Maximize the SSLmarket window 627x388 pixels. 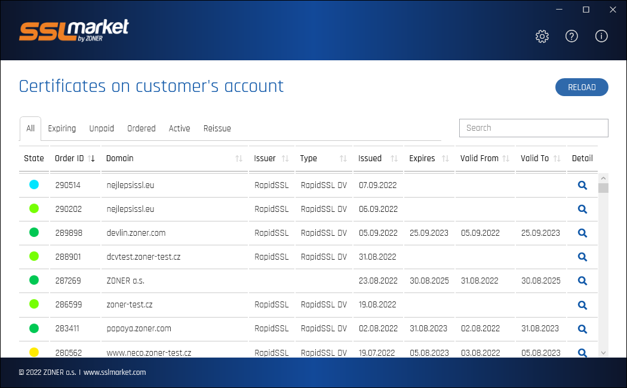(586, 10)
